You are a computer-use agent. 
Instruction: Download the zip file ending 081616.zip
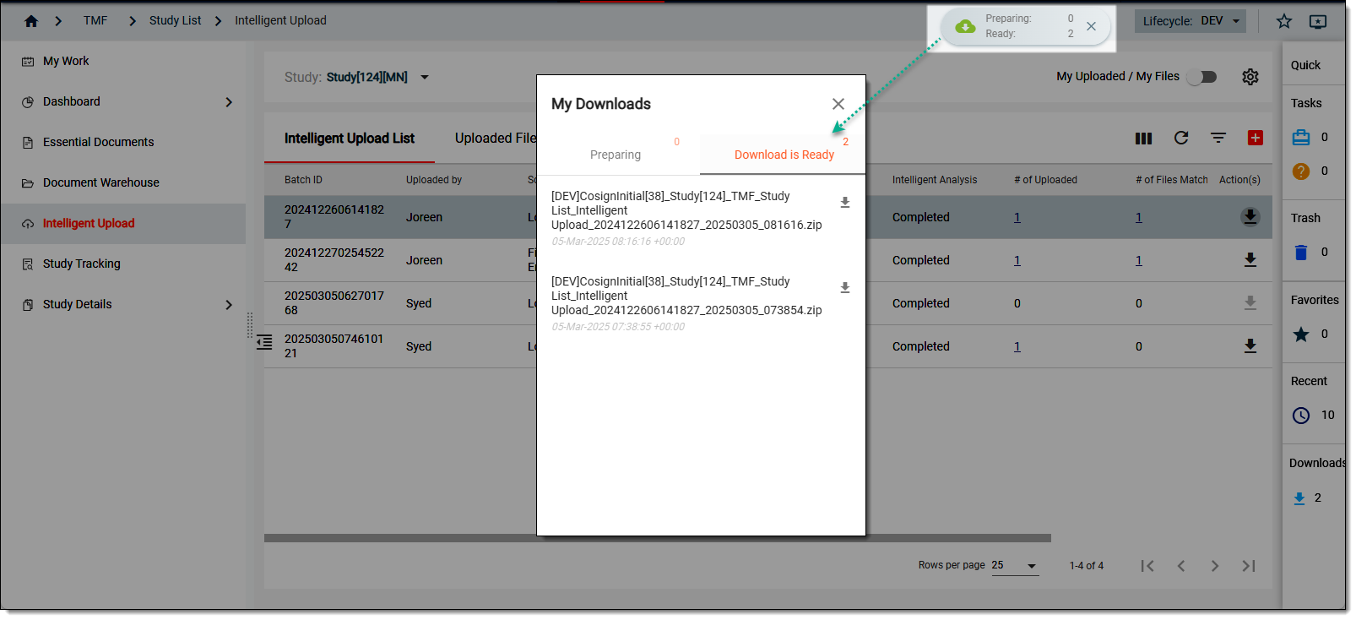(x=845, y=203)
